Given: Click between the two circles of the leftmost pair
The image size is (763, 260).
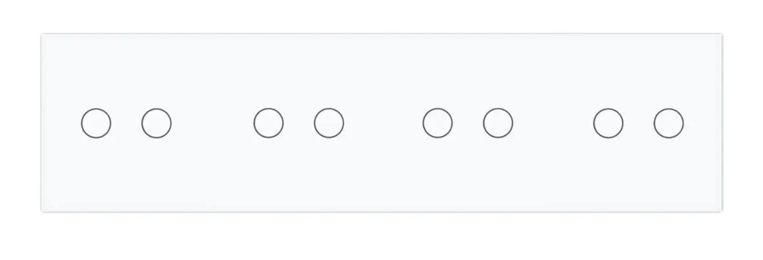Looking at the screenshot, I should (126, 123).
